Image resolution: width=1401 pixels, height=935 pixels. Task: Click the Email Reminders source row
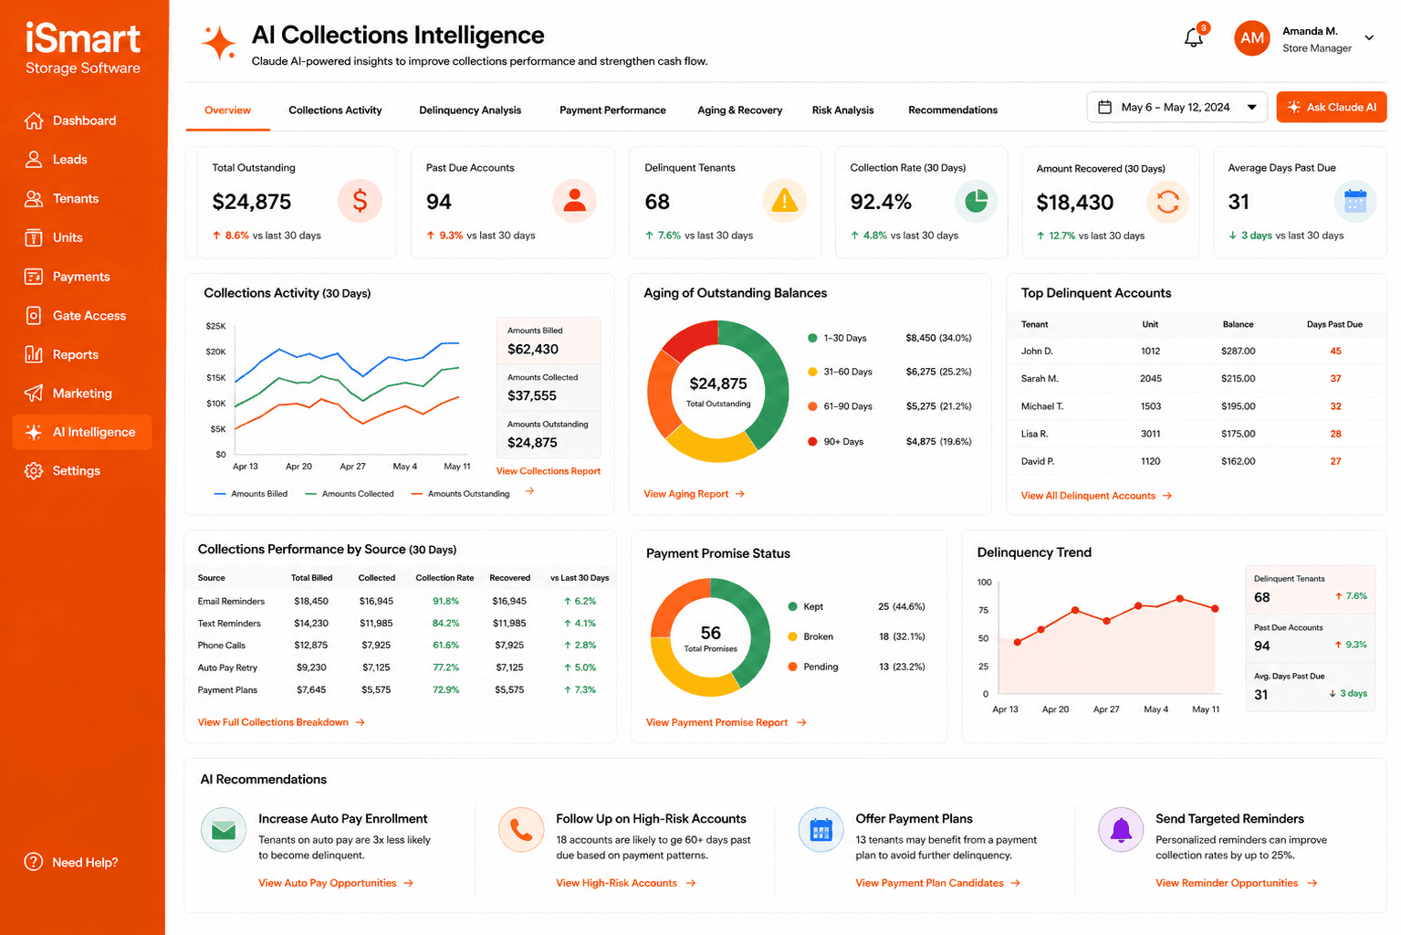pyautogui.click(x=403, y=601)
